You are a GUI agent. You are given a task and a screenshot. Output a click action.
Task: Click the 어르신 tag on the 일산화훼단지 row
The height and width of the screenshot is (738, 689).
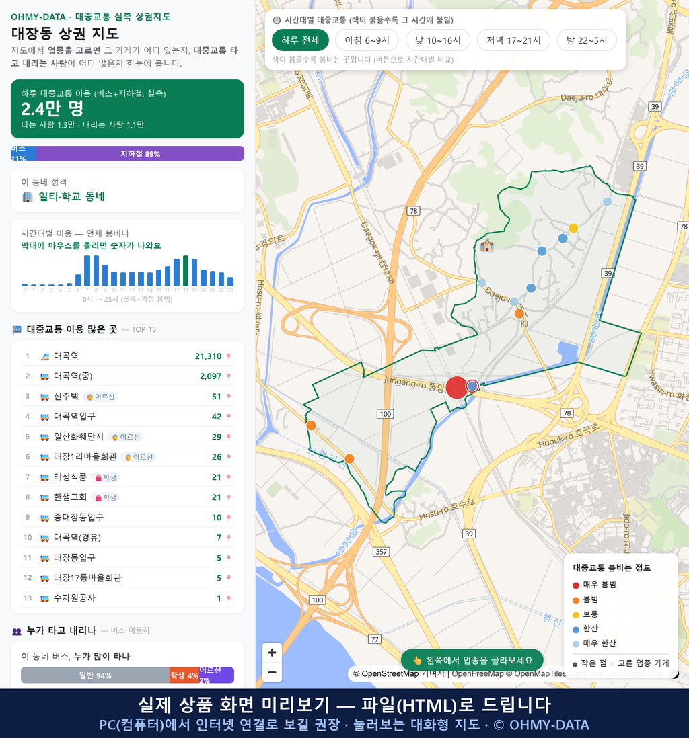click(125, 437)
